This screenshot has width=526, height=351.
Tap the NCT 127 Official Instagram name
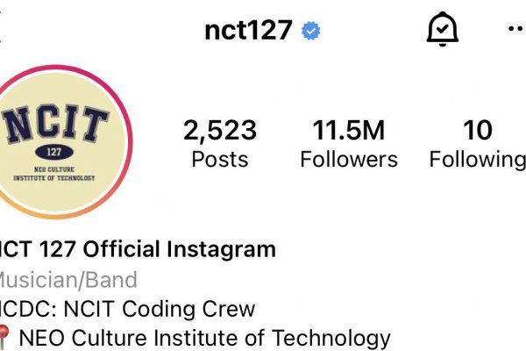(137, 249)
